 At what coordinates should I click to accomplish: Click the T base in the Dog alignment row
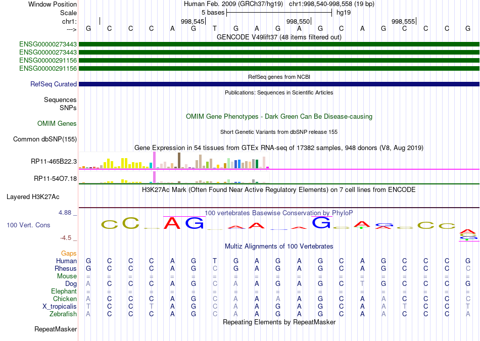(x=362, y=283)
